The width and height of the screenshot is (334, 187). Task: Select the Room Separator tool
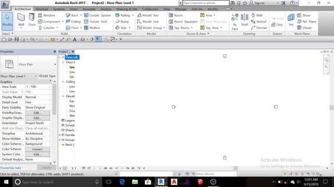tap(183, 21)
